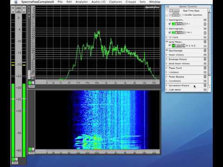Collapse the Oscilloscope disclosure triangle
Image resolution: width=223 pixels, height=167 pixels.
167,51
